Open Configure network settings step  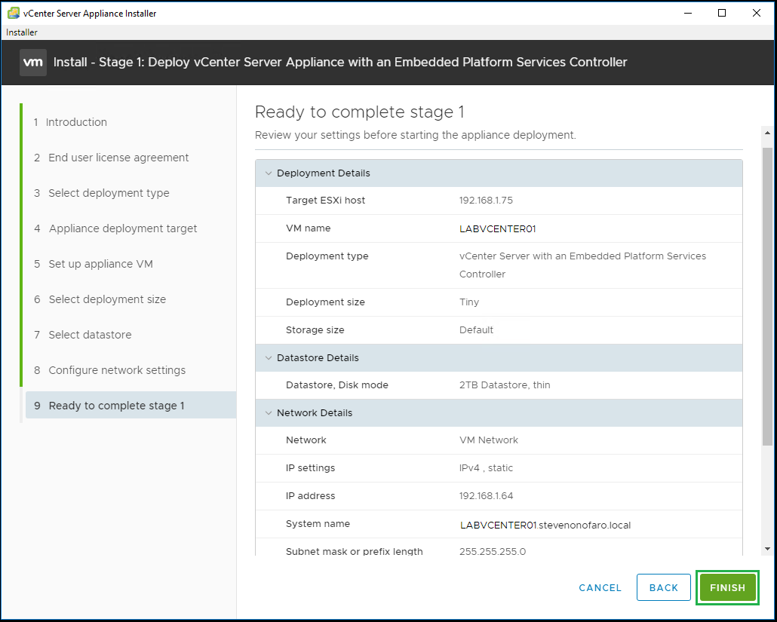117,370
